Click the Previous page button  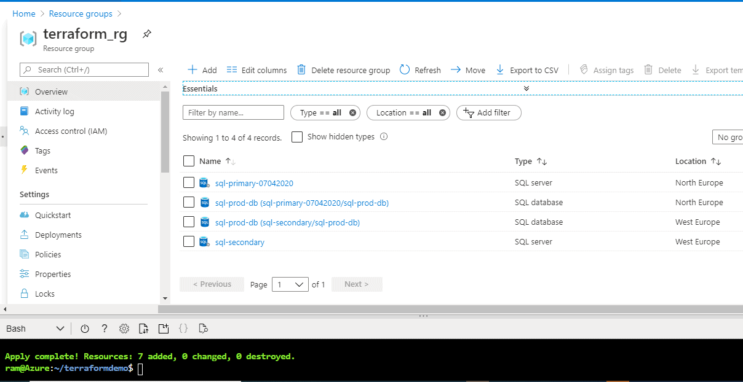coord(212,284)
